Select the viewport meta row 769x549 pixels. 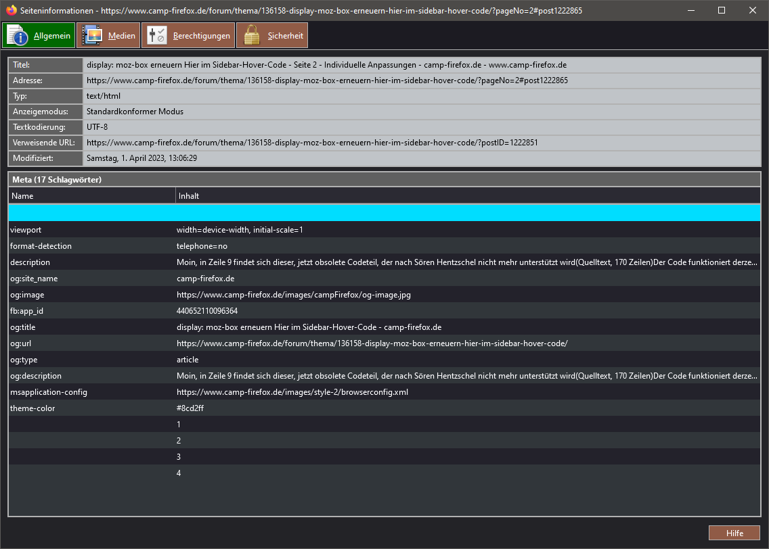pyautogui.click(x=384, y=230)
